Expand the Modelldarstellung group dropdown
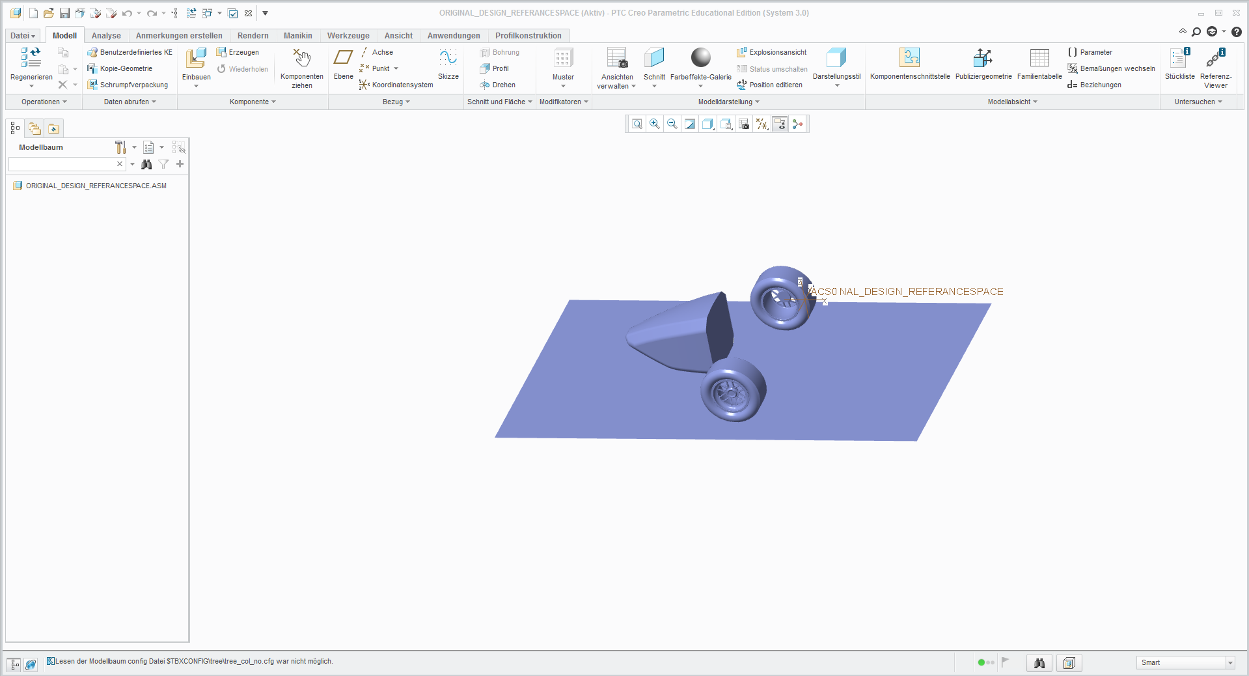 [728, 102]
